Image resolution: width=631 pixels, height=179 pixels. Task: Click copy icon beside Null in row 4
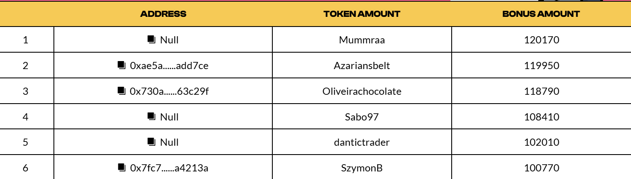click(152, 116)
